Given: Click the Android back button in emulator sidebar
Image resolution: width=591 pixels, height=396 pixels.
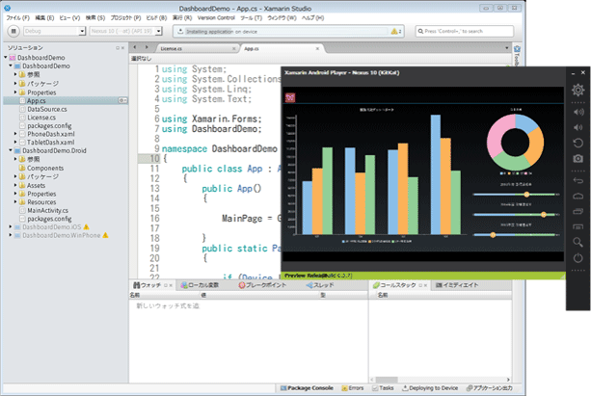Looking at the screenshot, I should 578,180.
